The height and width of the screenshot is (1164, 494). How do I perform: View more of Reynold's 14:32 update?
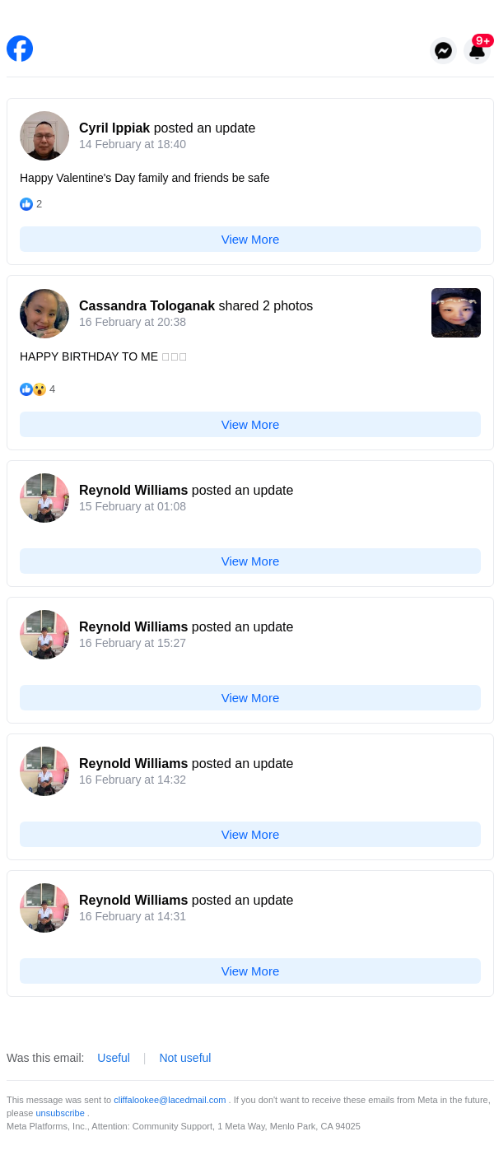point(250,835)
